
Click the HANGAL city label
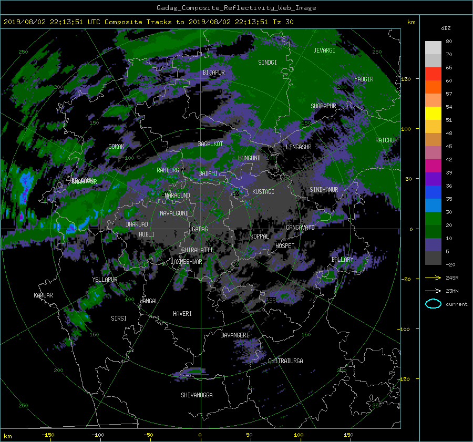(148, 301)
